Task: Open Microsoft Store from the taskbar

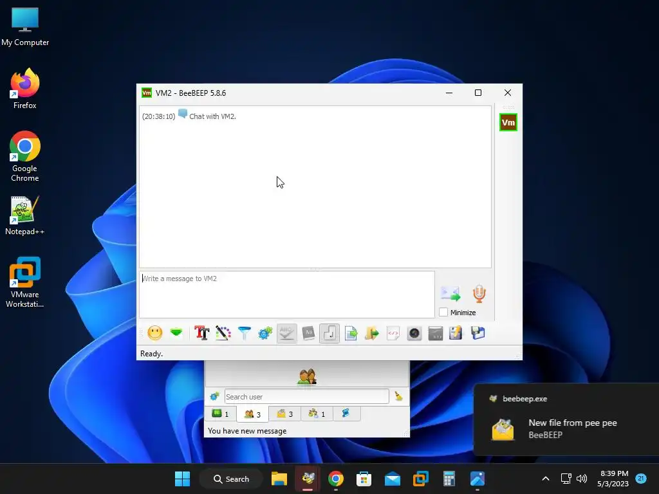Action: [x=364, y=479]
